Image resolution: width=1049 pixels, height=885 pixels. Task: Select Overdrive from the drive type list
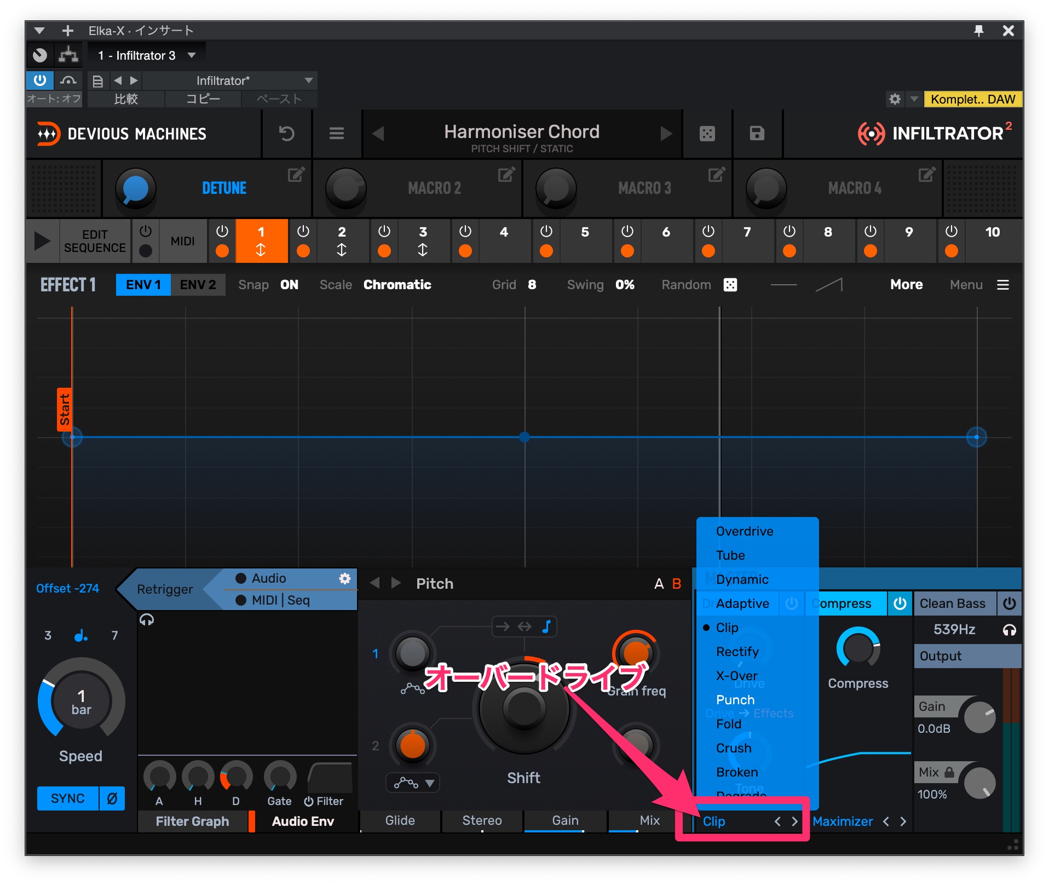pos(744,531)
